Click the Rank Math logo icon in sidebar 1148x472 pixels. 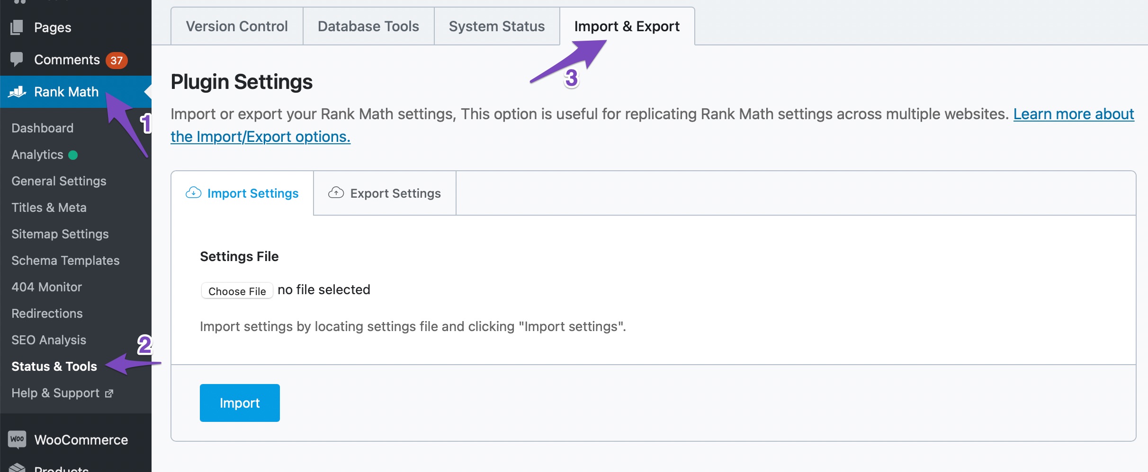(x=17, y=92)
